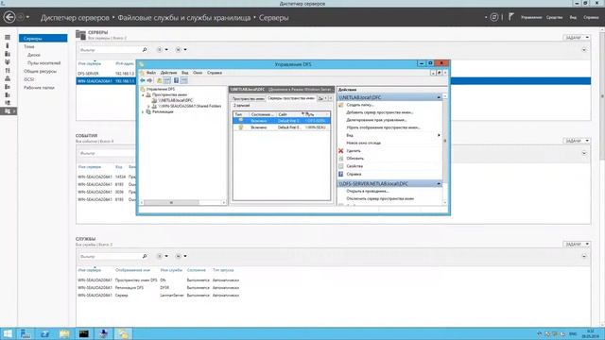
Task: Open Тома in Server Manager sidebar
Action: pyautogui.click(x=29, y=46)
